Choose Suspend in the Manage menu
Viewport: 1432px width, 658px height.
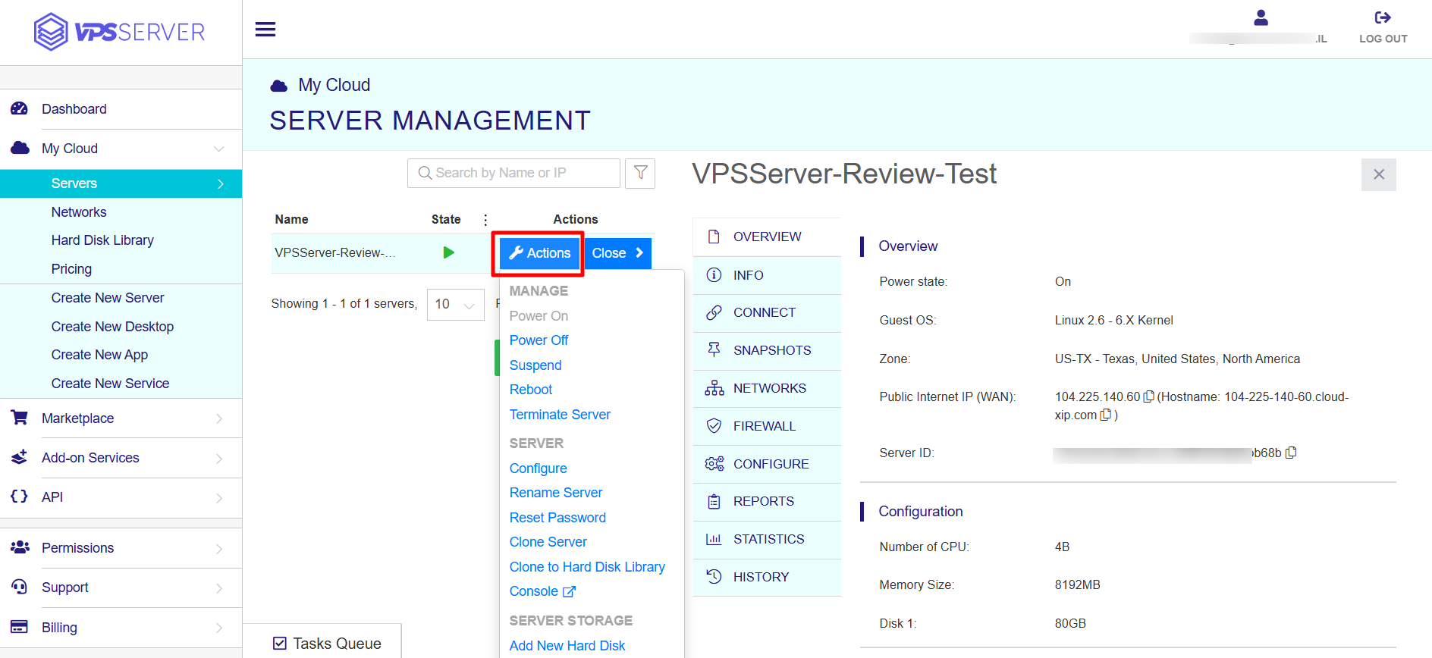pyautogui.click(x=535, y=365)
